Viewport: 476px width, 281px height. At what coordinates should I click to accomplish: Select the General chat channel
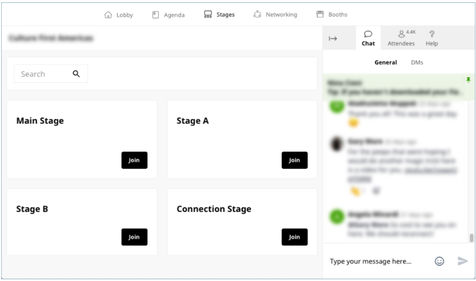click(386, 62)
